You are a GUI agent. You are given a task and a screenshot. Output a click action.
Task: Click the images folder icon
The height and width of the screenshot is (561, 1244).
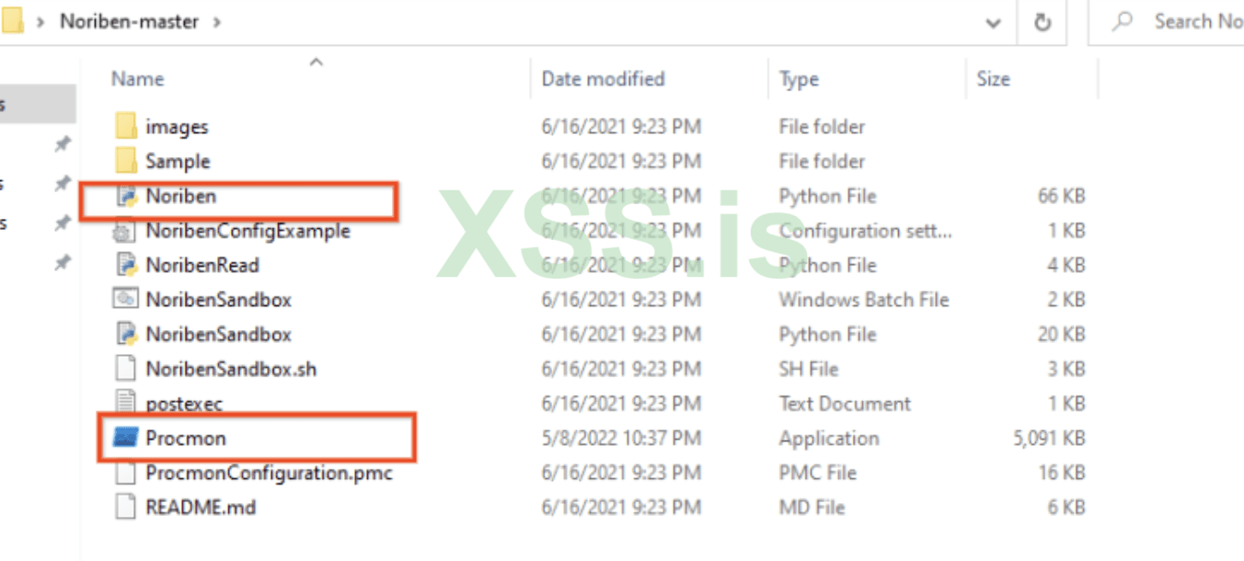tap(125, 126)
